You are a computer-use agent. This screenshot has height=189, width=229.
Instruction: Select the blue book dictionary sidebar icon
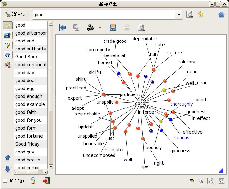click(x=8, y=55)
